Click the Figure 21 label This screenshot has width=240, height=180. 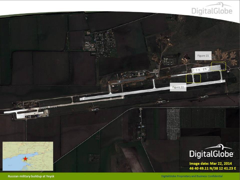click(203, 55)
